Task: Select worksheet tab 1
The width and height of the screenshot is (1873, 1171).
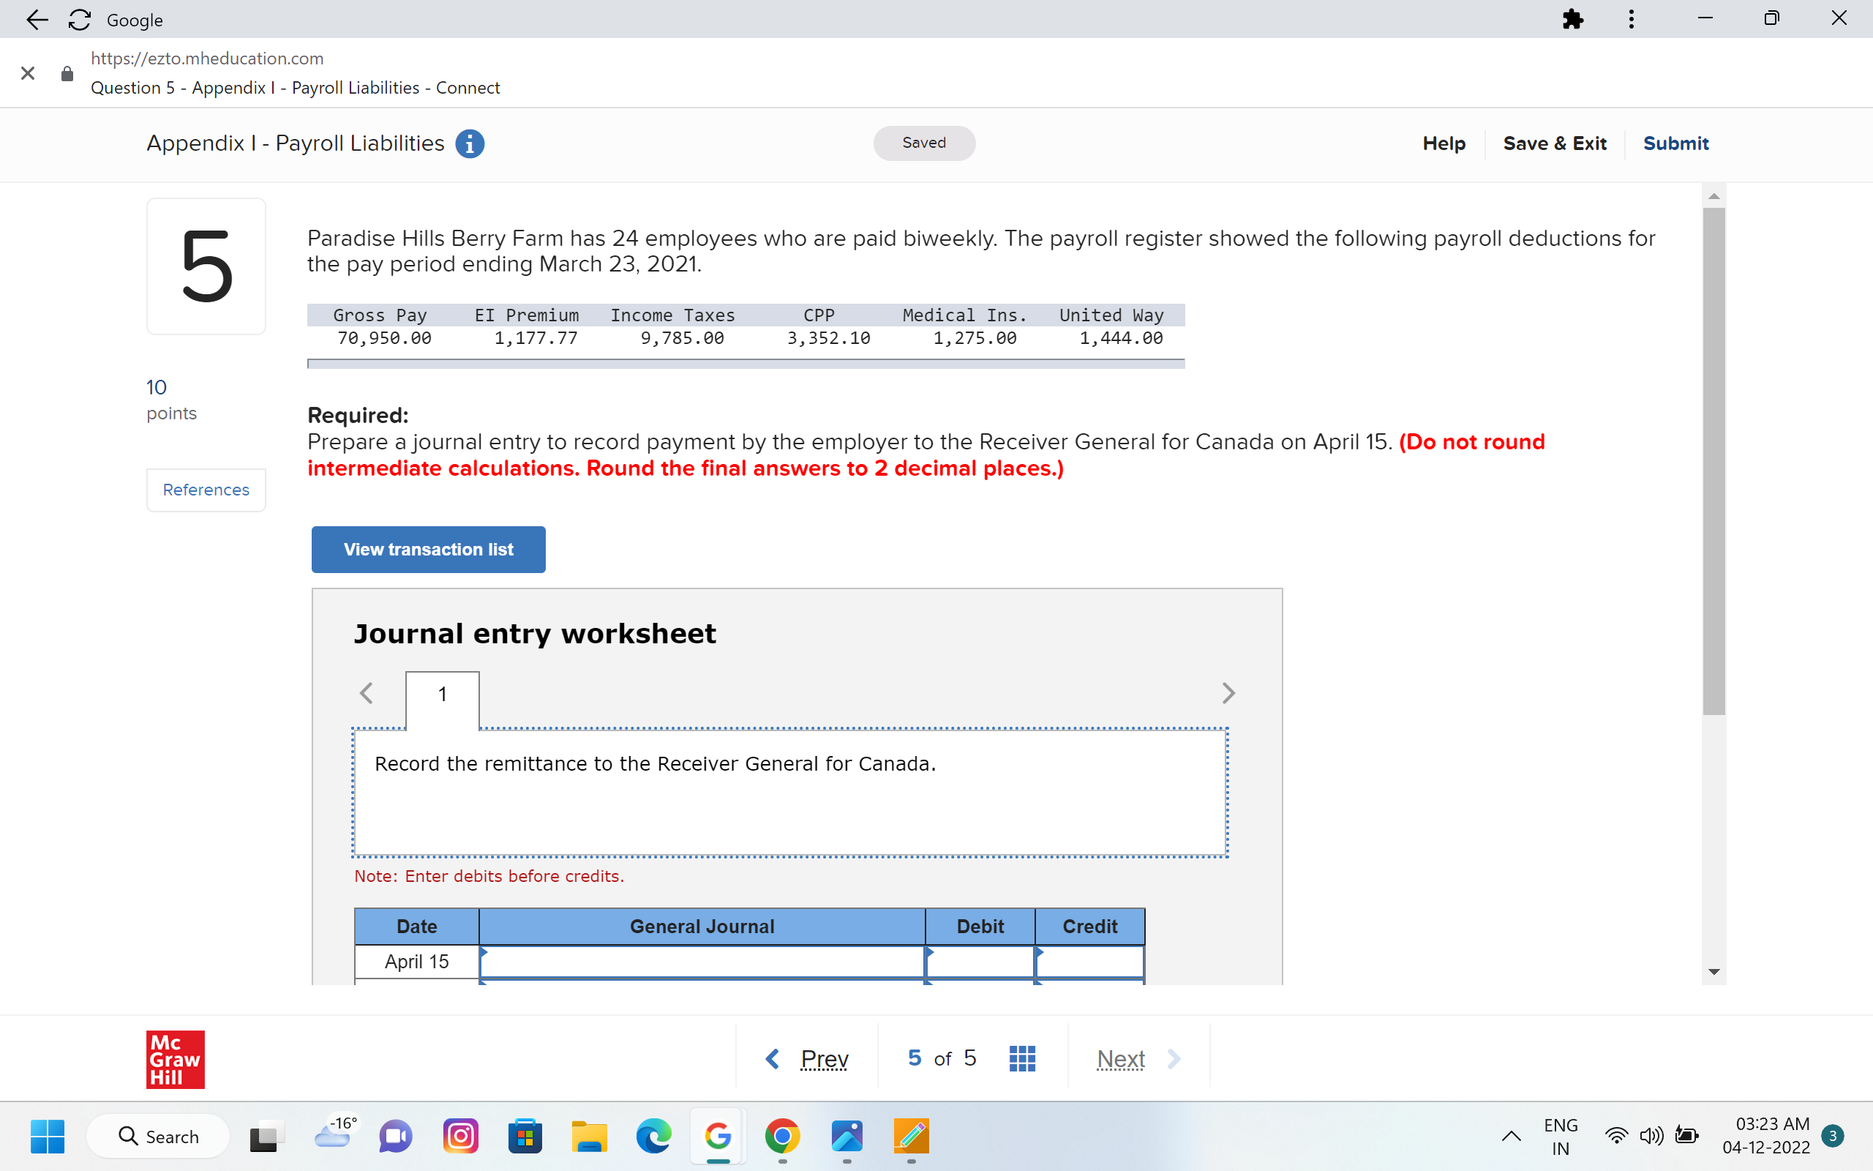Action: pyautogui.click(x=442, y=693)
